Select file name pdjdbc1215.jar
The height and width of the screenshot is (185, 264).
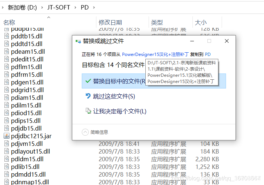tap(31, 136)
